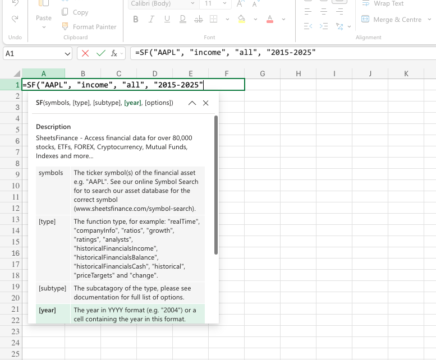Click the [options] argument in SF signature
The width and height of the screenshot is (436, 360).
tap(158, 103)
